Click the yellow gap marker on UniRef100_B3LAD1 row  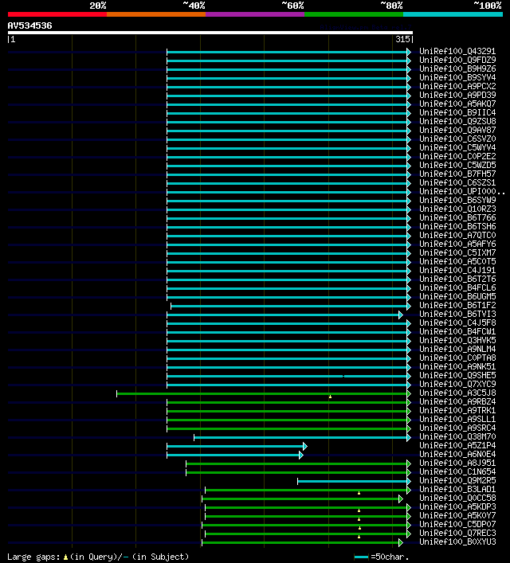[359, 493]
